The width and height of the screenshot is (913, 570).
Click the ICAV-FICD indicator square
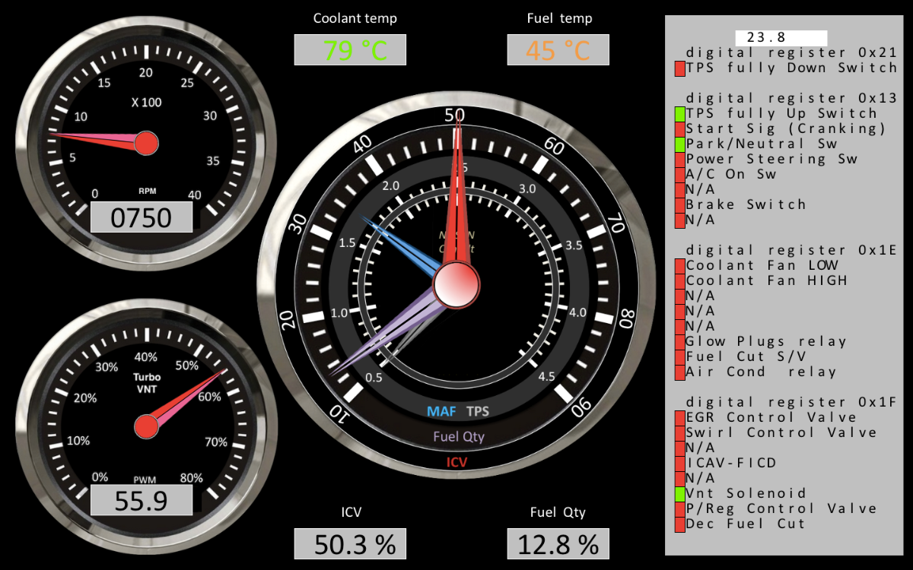tap(679, 464)
